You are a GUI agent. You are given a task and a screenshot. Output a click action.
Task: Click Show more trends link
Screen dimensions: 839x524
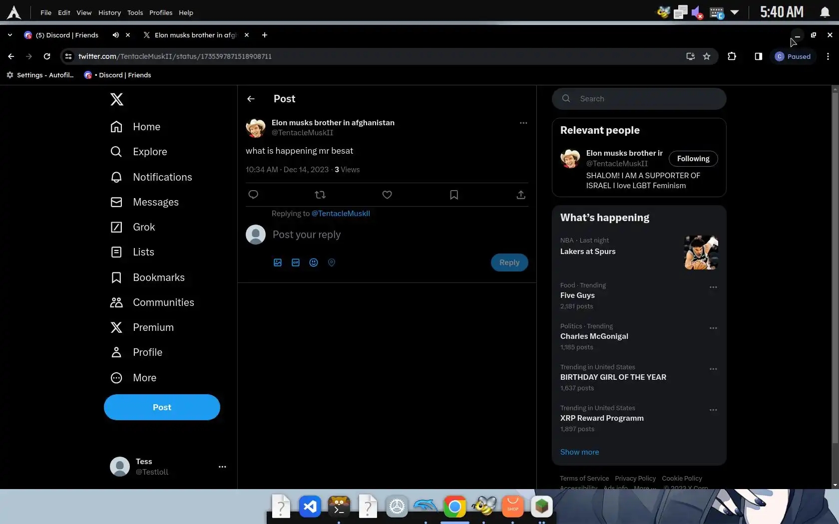coord(579,452)
